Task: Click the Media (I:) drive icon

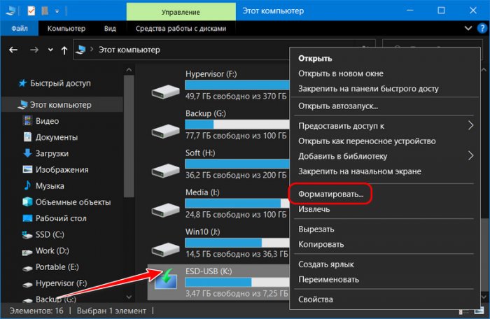Action: (166, 210)
